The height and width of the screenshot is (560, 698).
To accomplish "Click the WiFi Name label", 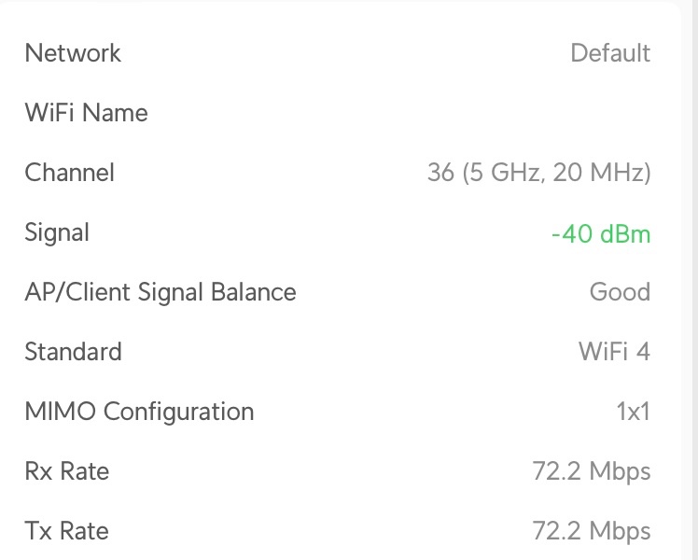I will tap(86, 113).
